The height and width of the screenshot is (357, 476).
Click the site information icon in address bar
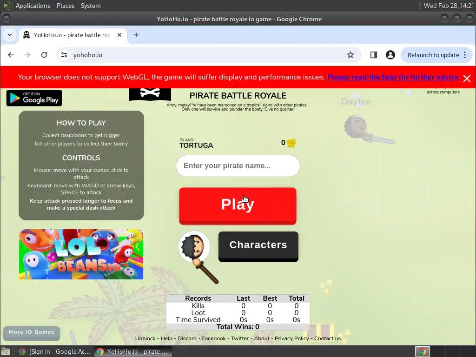[64, 55]
